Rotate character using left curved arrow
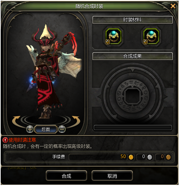180x186 pixels. (16, 121)
